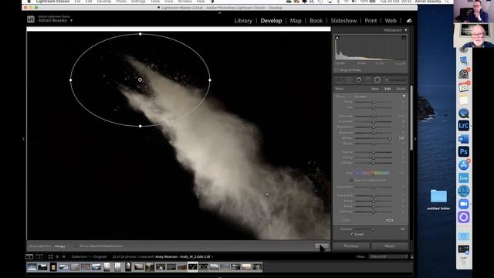Click the shadow clipping indicator in histogram
Viewport: 494px width, 278px height.
[x=337, y=38]
